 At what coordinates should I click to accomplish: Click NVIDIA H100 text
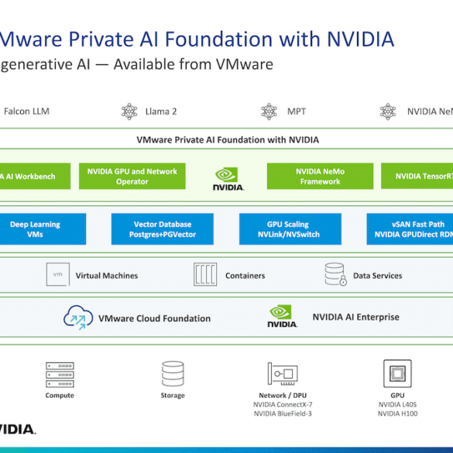(397, 414)
